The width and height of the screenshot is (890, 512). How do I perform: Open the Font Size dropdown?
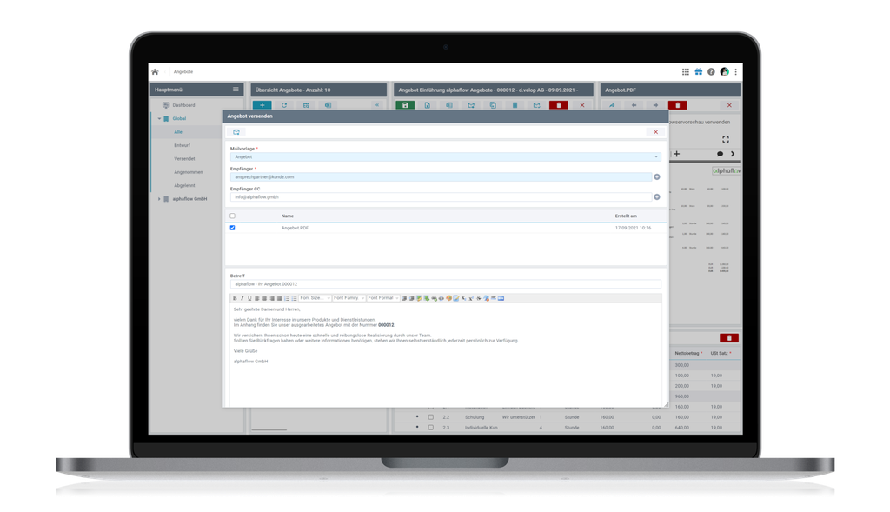click(315, 298)
